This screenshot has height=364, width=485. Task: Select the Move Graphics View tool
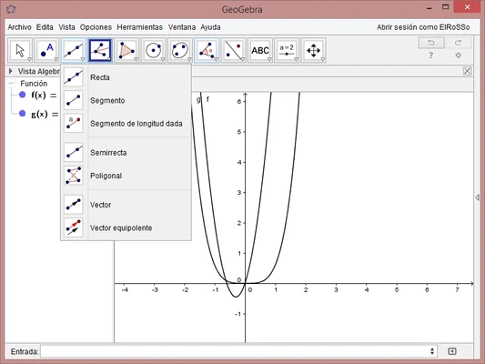(x=313, y=50)
